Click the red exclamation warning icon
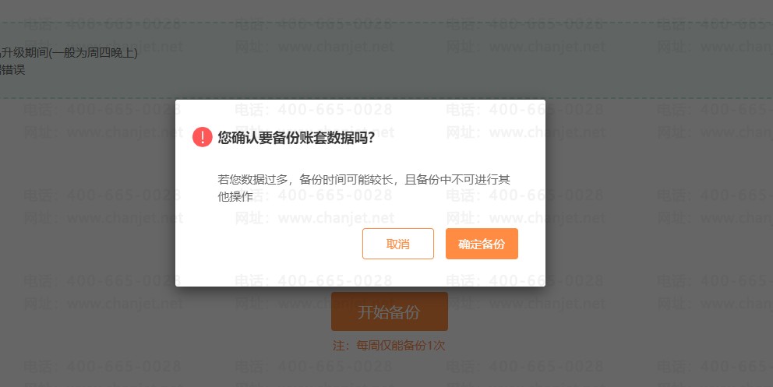773x387 pixels. (202, 137)
